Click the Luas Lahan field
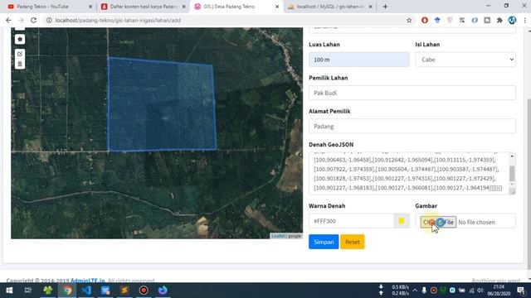Screen dimensions: 531x298 [x=359, y=60]
